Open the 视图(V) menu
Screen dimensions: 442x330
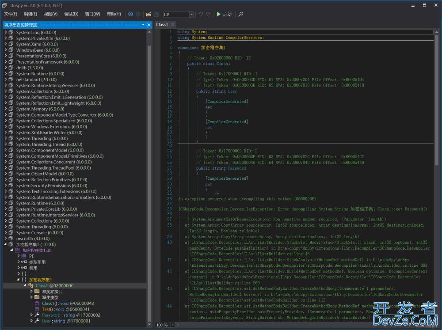pyautogui.click(x=51, y=14)
